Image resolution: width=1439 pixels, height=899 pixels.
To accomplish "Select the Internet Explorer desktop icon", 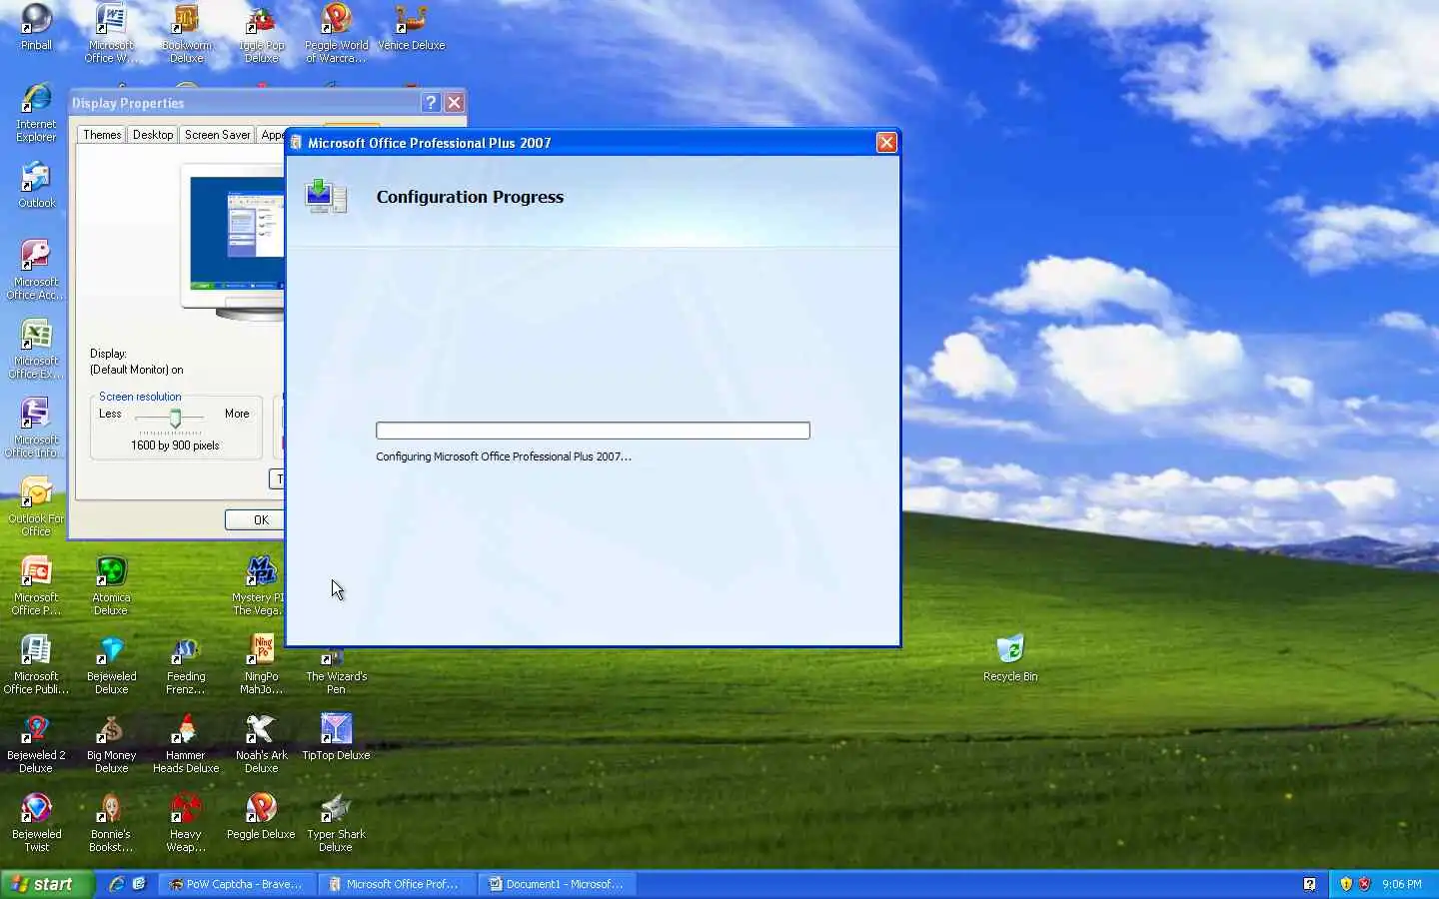I will point(36,112).
